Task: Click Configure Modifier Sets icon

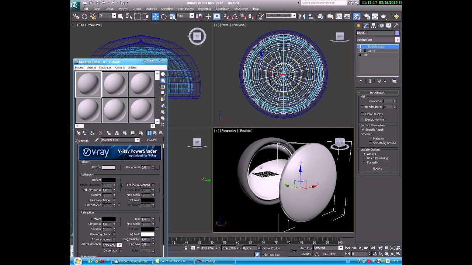Action: click(395, 81)
